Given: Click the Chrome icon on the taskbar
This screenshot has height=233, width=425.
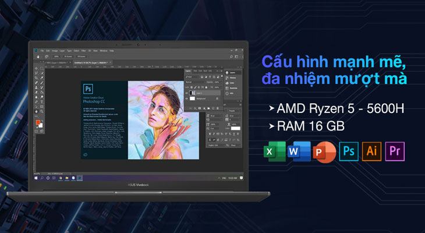Looking at the screenshot, I should pyautogui.click(x=61, y=178).
